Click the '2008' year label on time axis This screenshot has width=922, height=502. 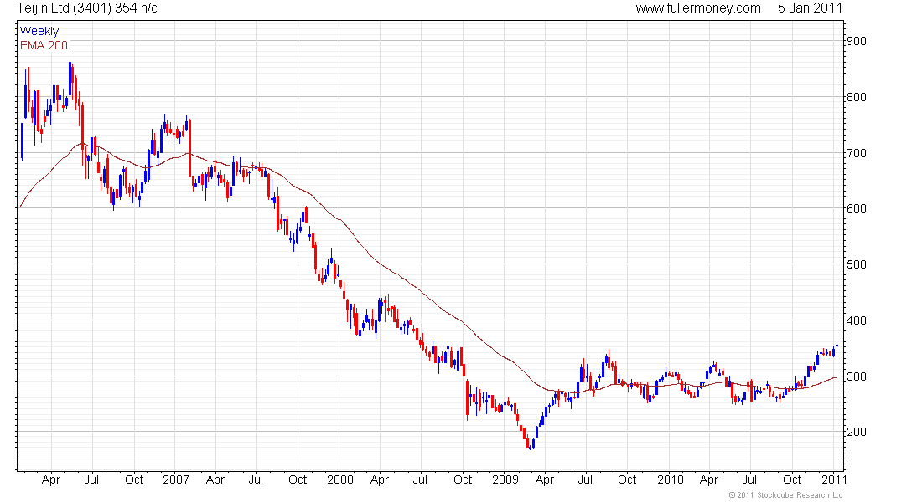[x=340, y=479]
